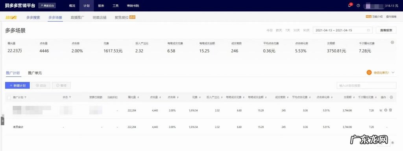Switch to 多多搜索 tab
The image size is (403, 151).
click(x=33, y=18)
